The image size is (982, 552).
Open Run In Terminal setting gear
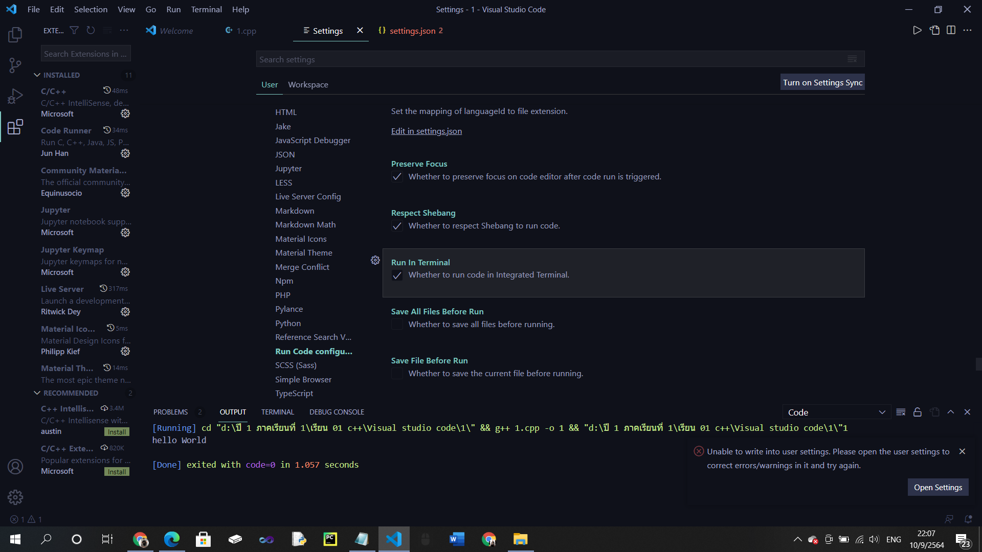tap(375, 261)
